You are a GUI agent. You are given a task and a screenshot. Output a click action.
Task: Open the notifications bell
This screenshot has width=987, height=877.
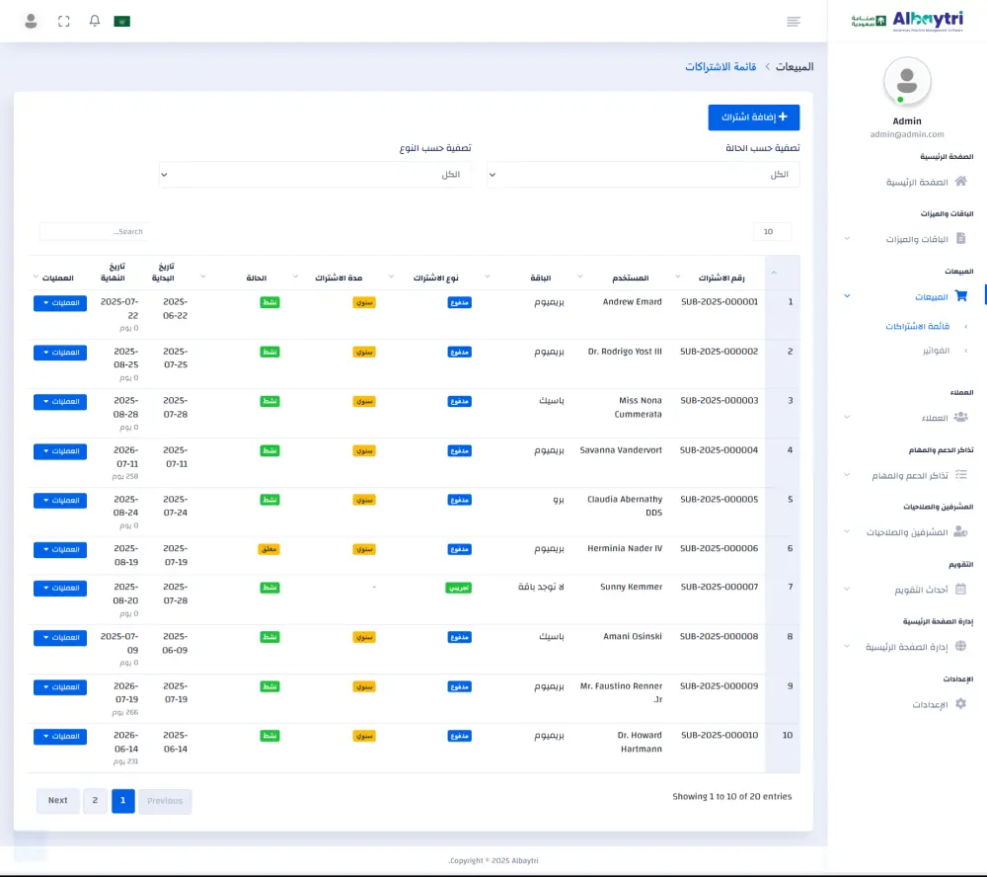(x=95, y=21)
